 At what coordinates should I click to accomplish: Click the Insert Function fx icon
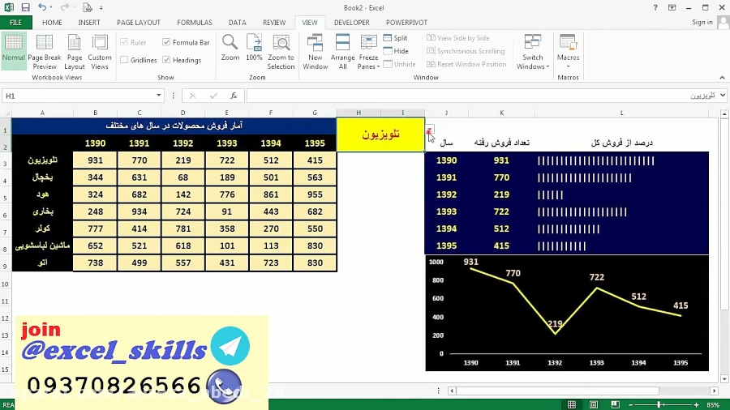(x=234, y=96)
